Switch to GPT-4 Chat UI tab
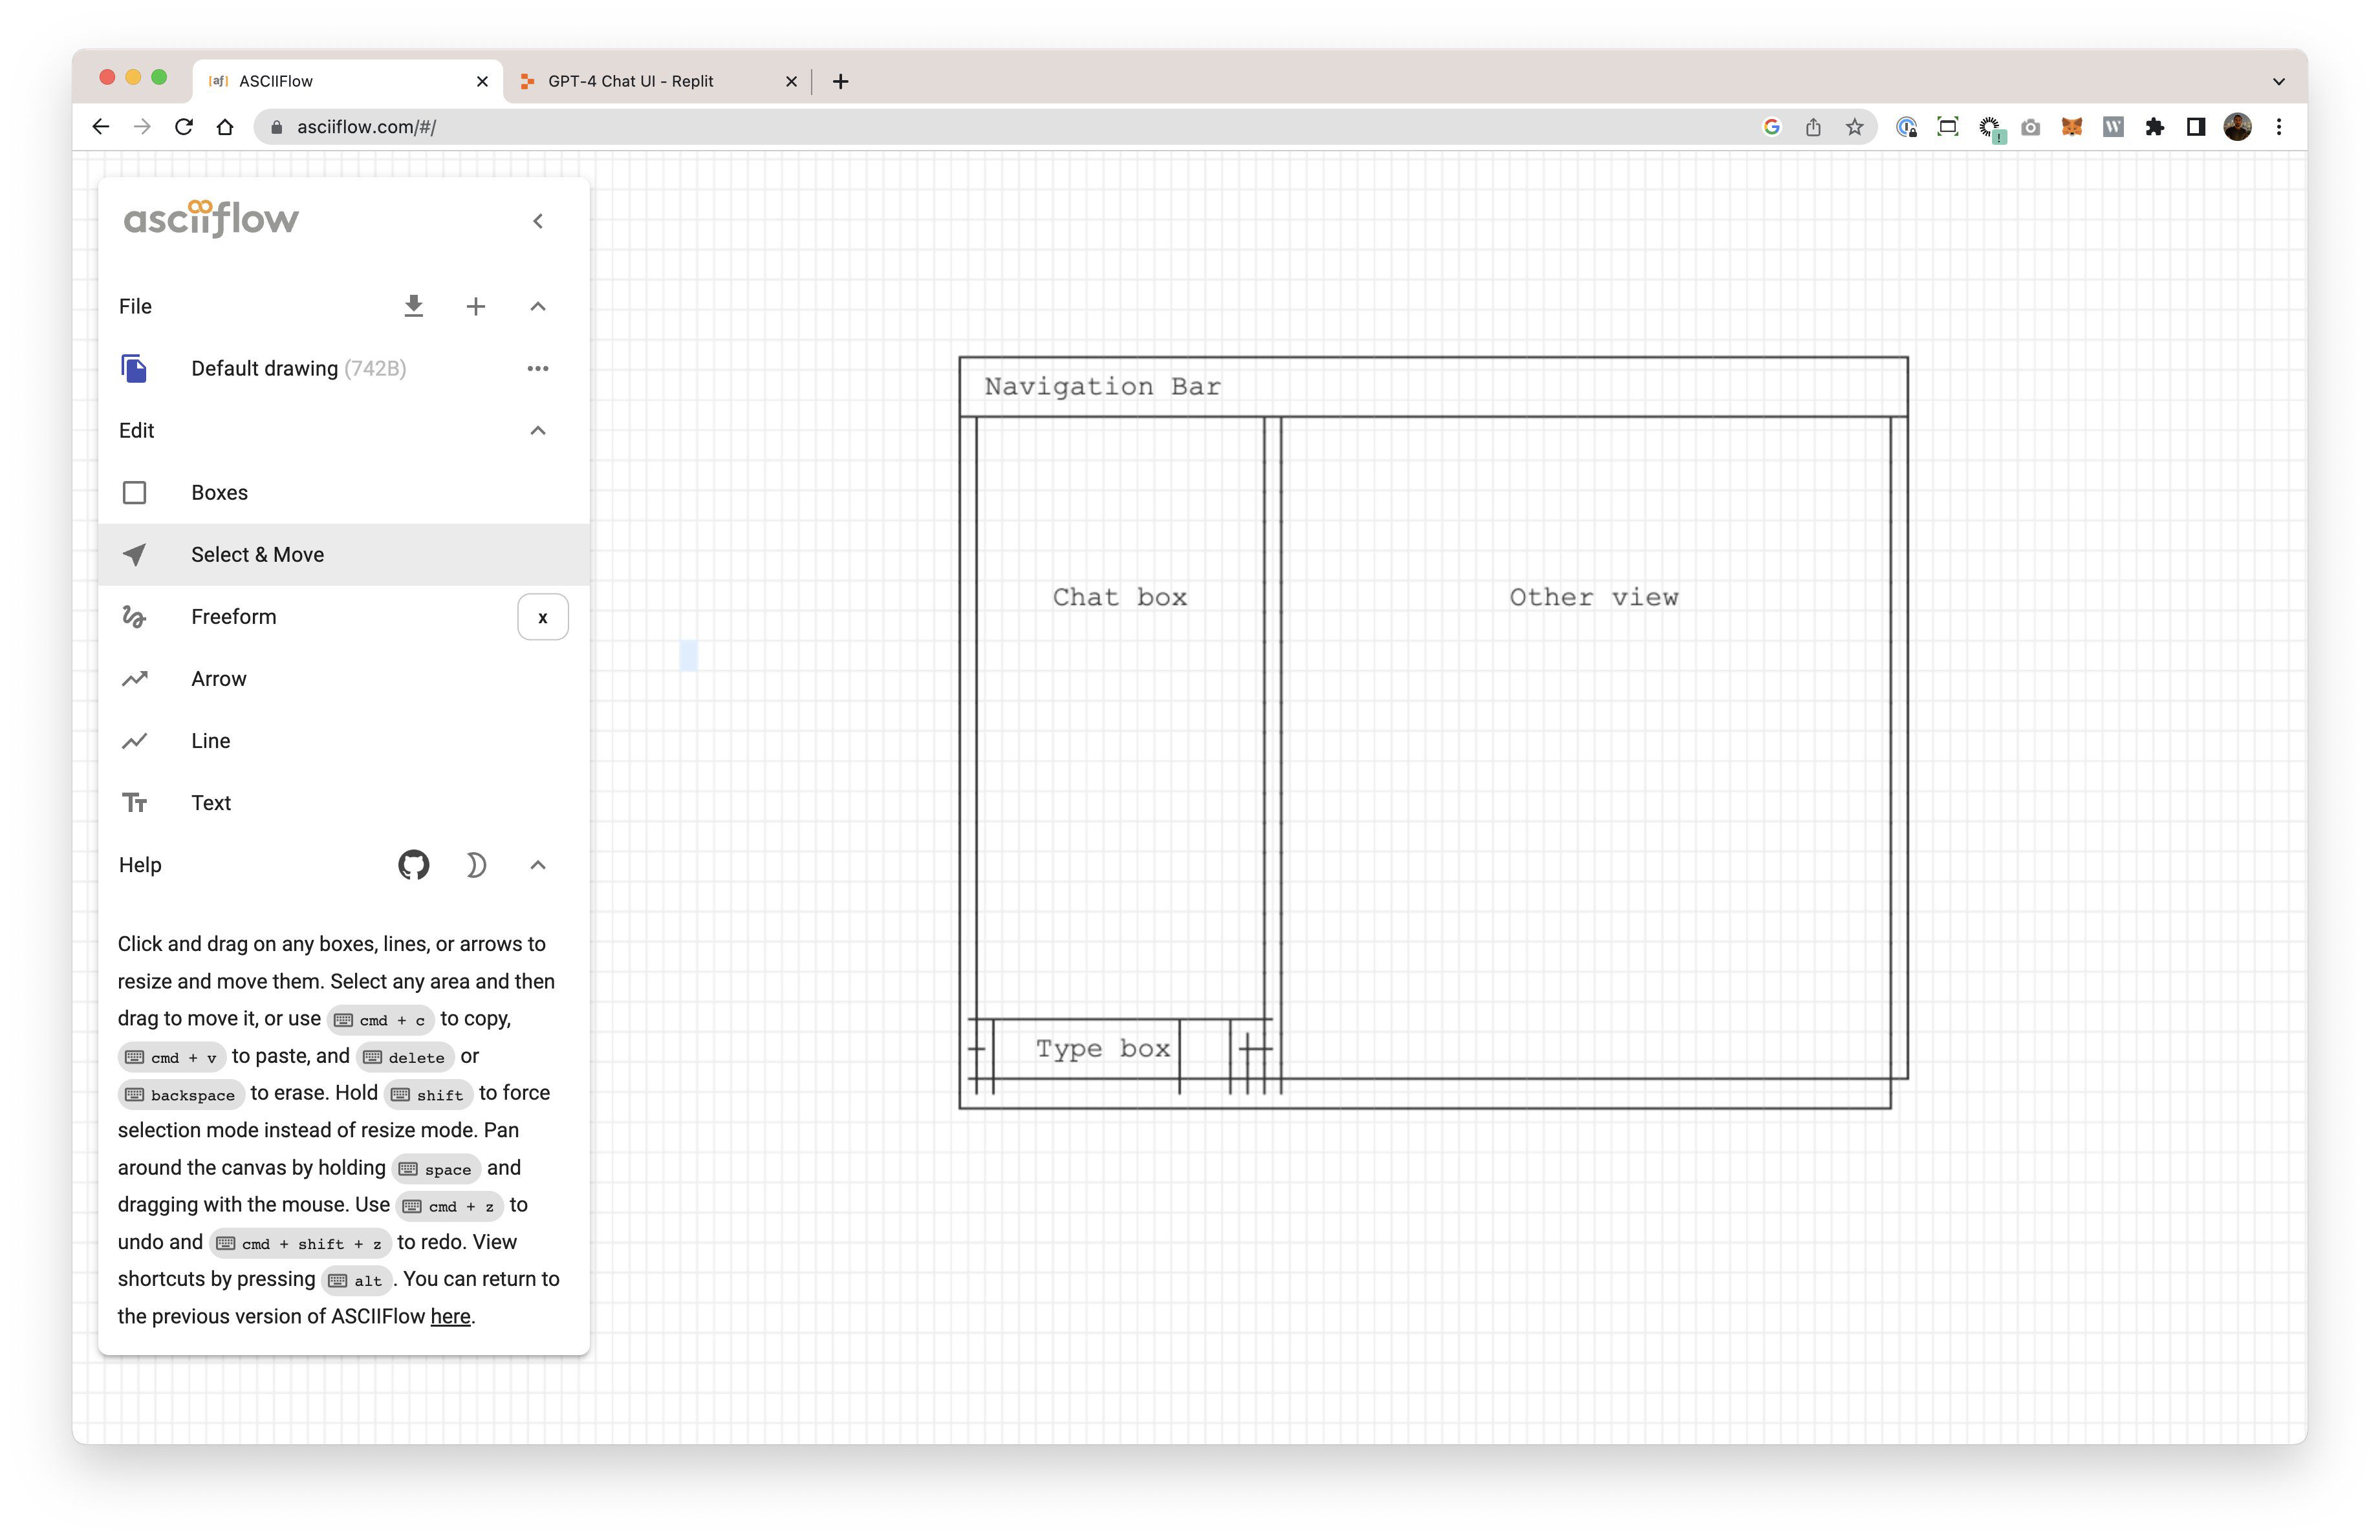 [630, 81]
